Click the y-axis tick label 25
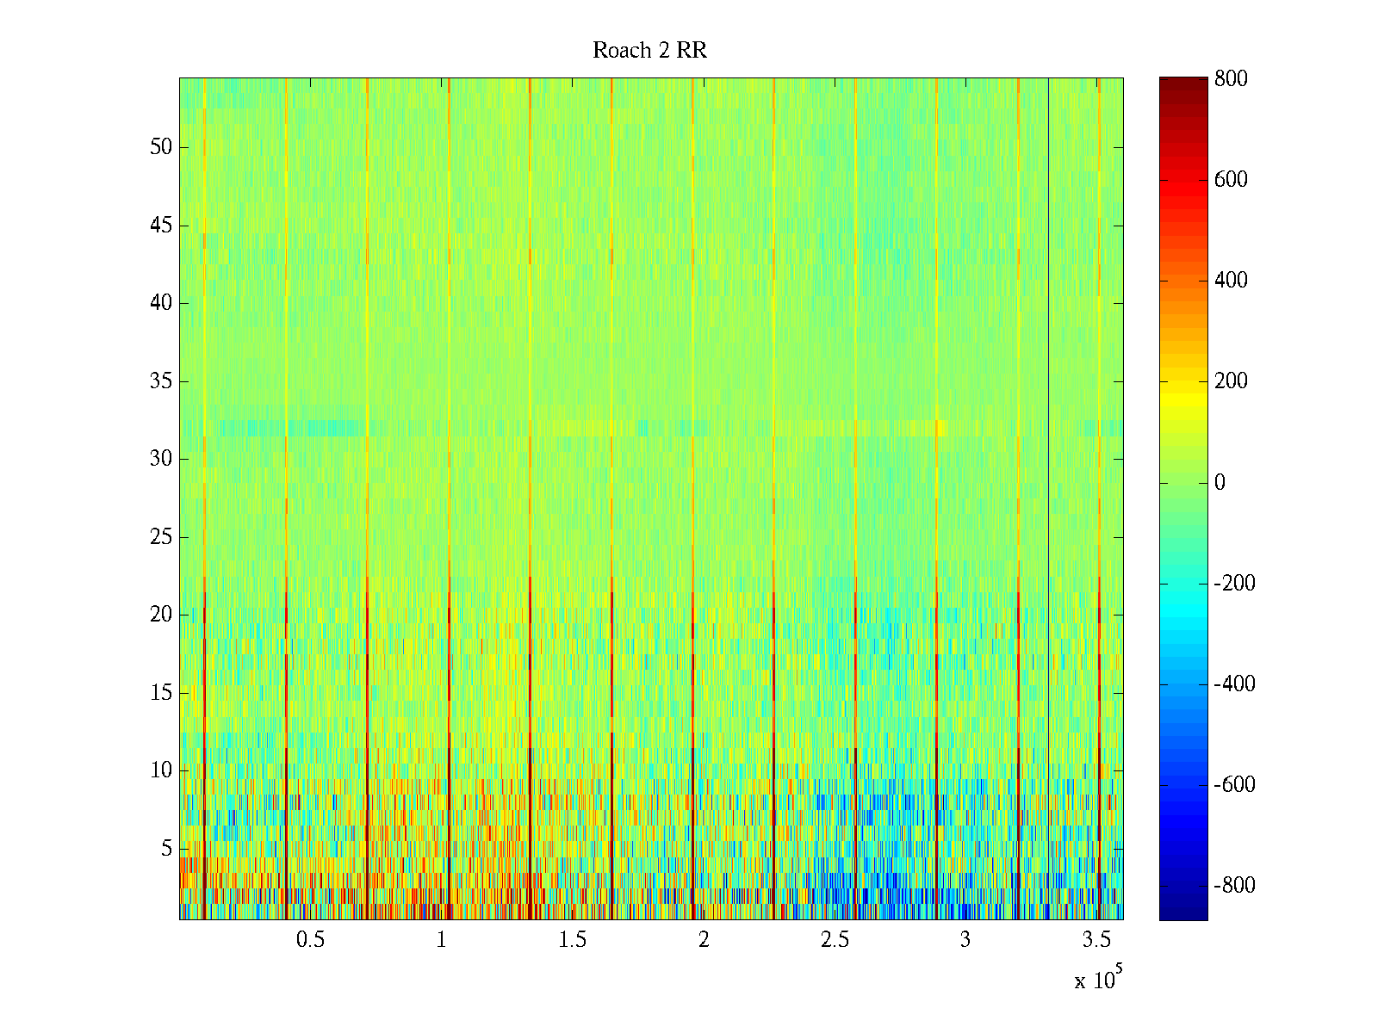 click(x=161, y=537)
